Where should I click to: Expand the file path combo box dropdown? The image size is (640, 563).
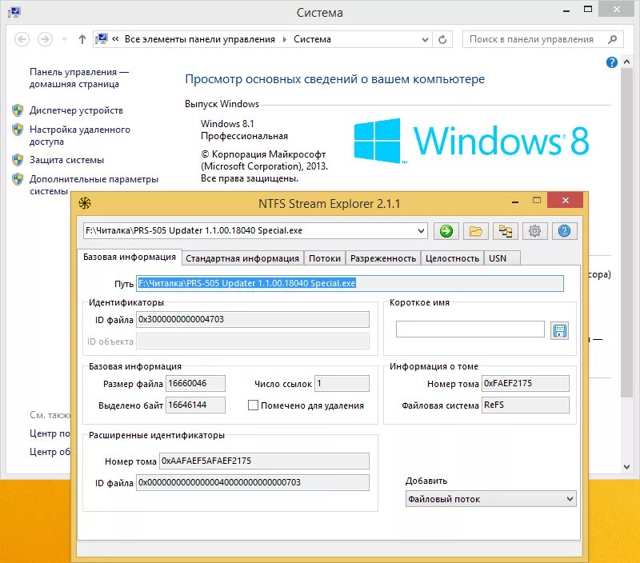point(422,231)
